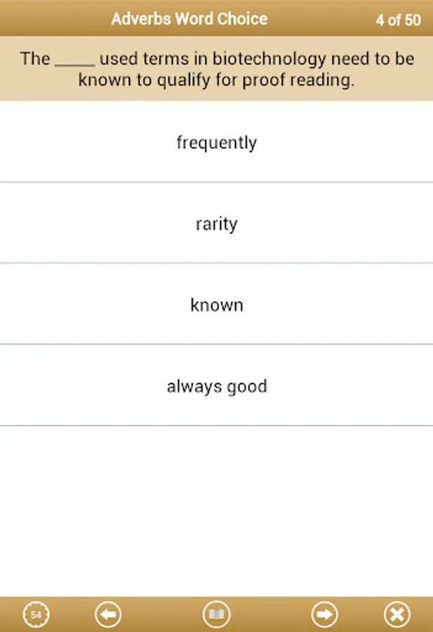The image size is (433, 632).
Task: Tap the question text about biotechnology terms
Action: click(216, 69)
